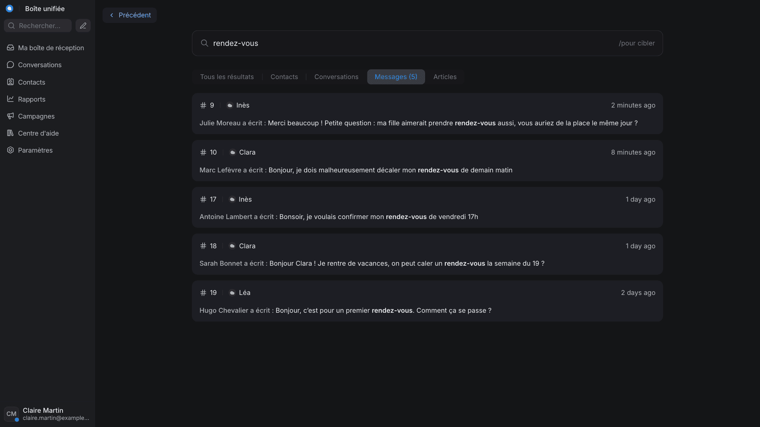Click the chart icon beside Rapports
The height and width of the screenshot is (427, 760).
[x=11, y=99]
